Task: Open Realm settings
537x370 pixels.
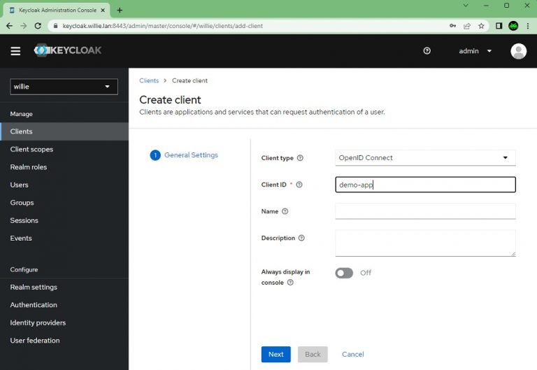Action: tap(64, 287)
